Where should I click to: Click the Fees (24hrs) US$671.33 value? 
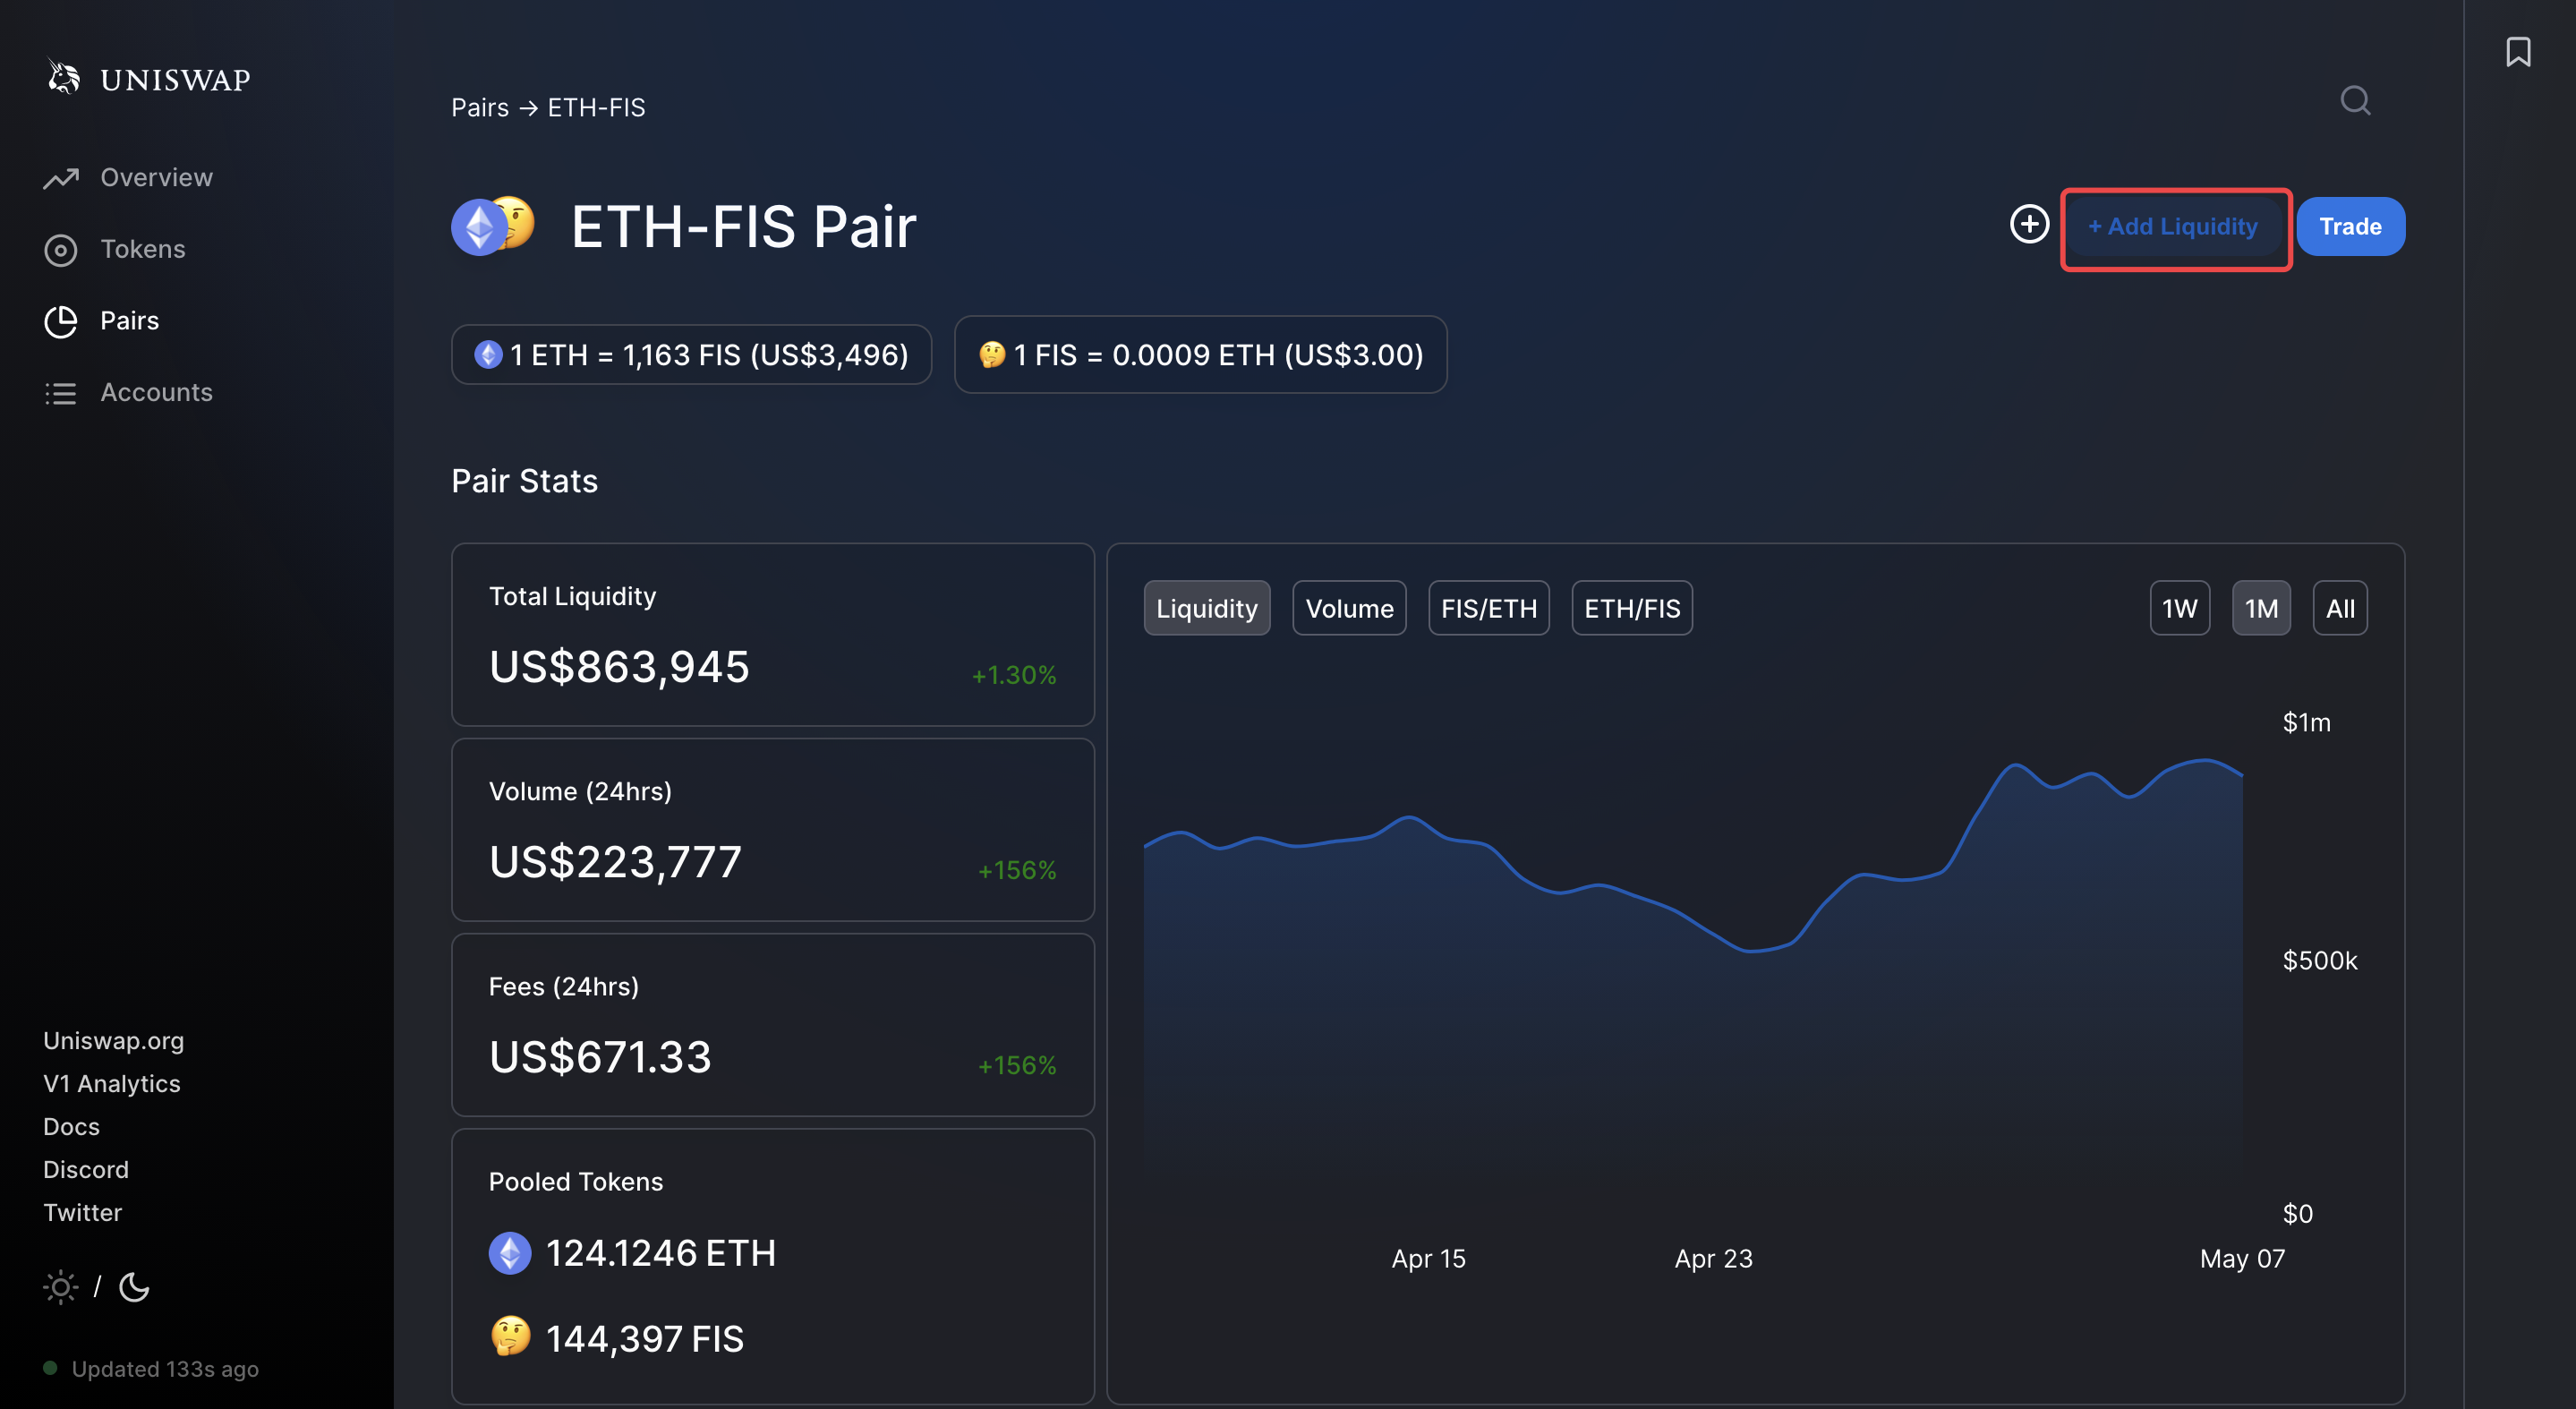point(600,1057)
